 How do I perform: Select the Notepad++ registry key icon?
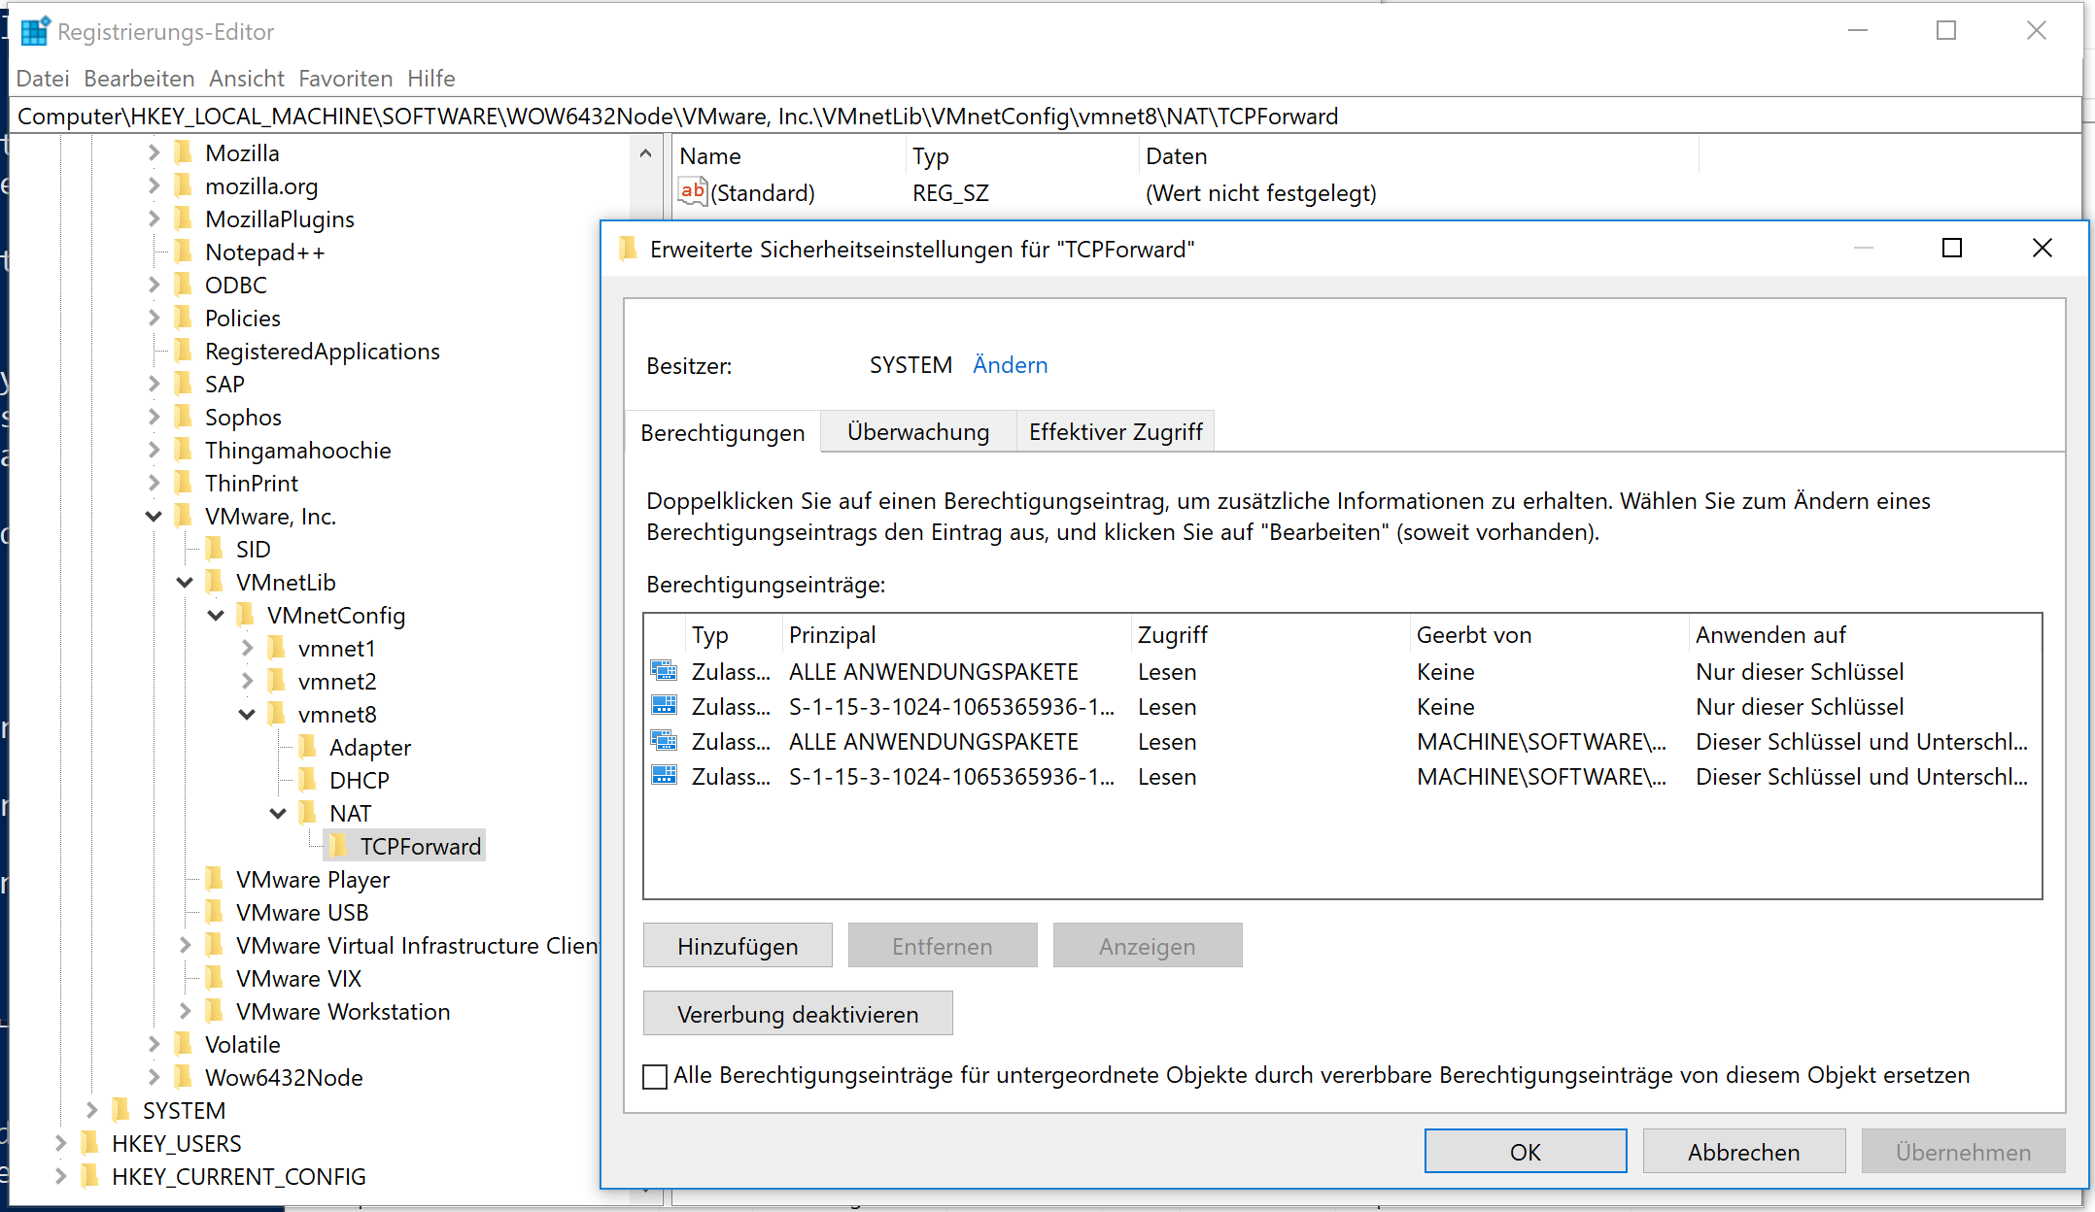tap(185, 252)
